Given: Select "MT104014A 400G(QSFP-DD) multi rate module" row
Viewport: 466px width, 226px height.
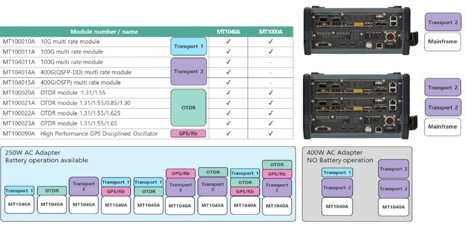Looking at the screenshot, I should (147, 72).
